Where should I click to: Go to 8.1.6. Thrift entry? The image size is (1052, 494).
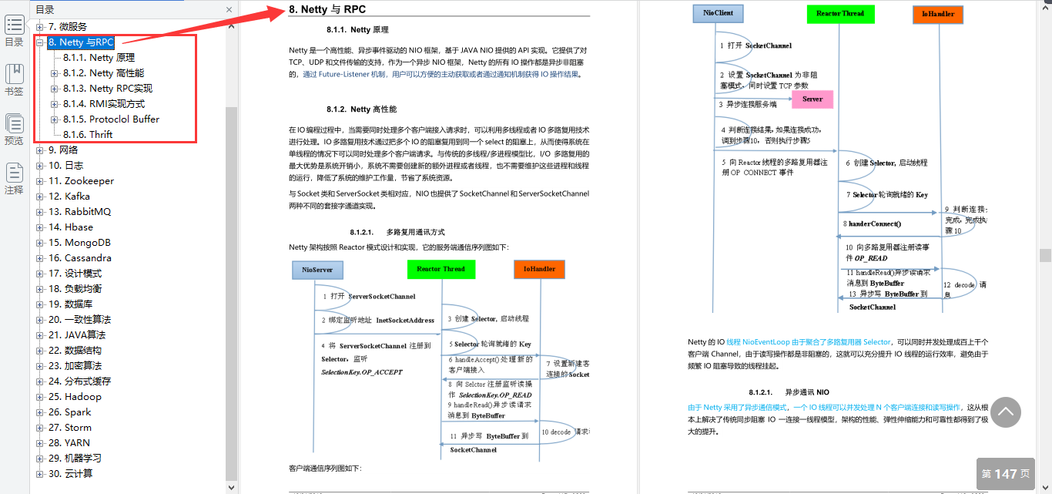88,135
